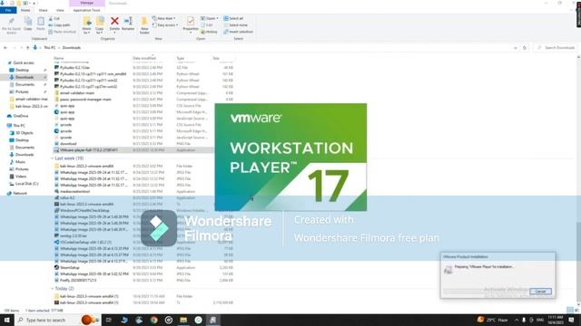Select the VMware-player-full application file
This screenshot has height=326, width=581.
[x=133, y=150]
